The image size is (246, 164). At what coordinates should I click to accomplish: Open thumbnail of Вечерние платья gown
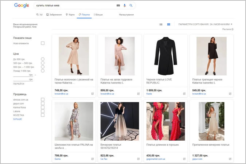point(120,121)
